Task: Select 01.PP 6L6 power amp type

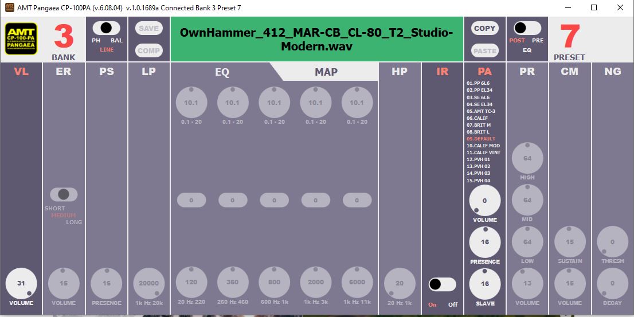Action: coord(478,83)
